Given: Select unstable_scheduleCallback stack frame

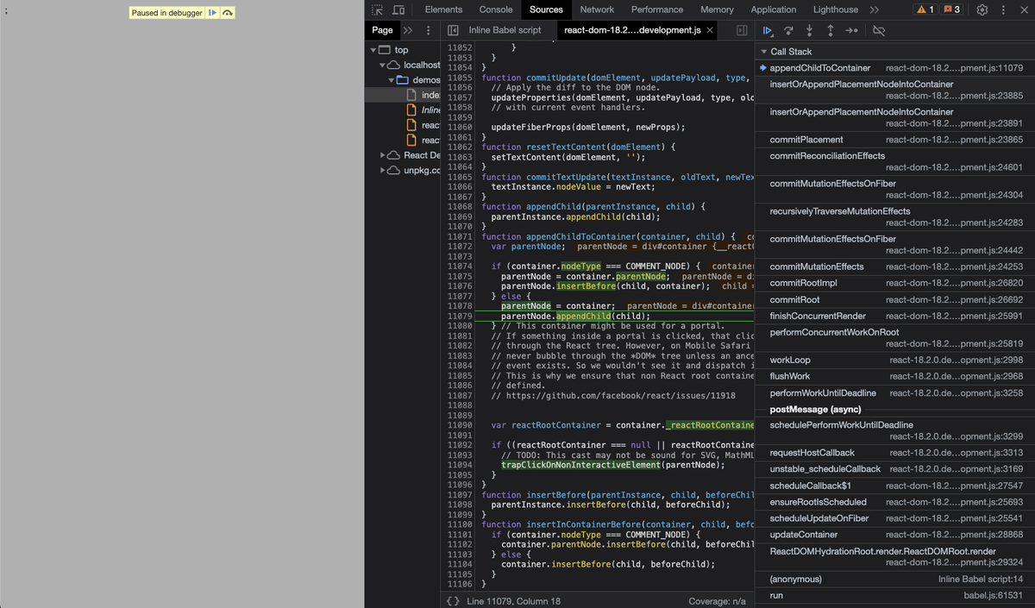Looking at the screenshot, I should click(894, 468).
